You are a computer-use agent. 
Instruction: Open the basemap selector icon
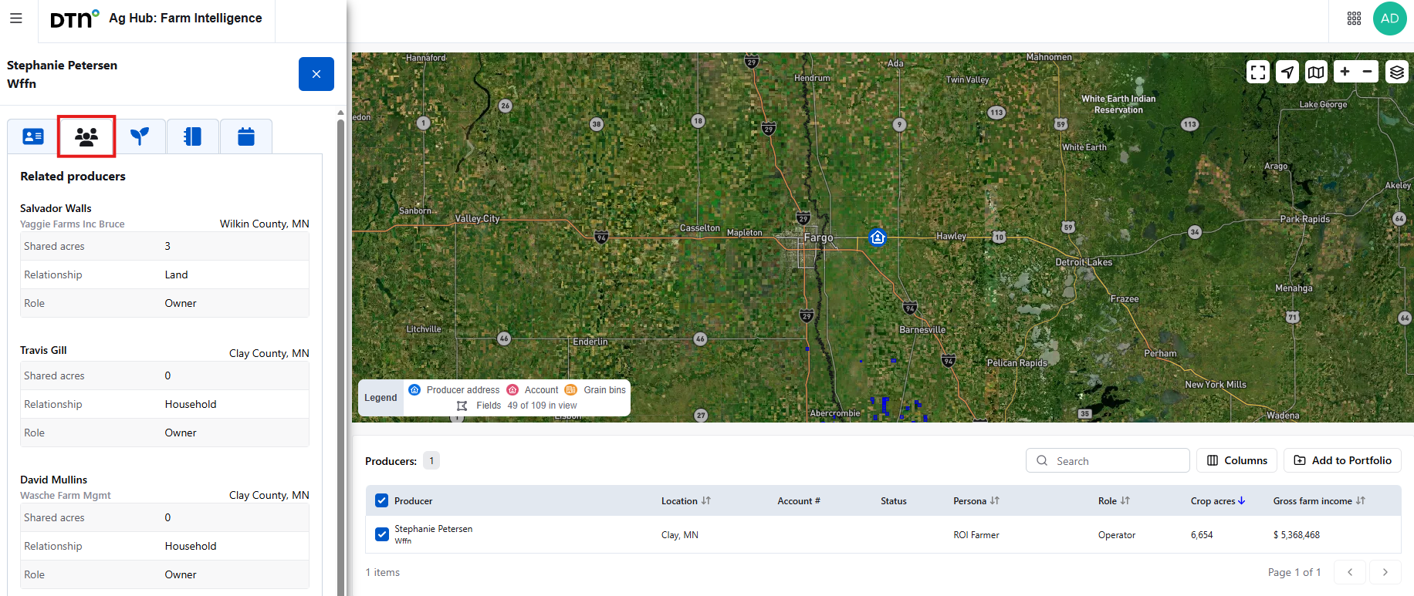(x=1316, y=72)
